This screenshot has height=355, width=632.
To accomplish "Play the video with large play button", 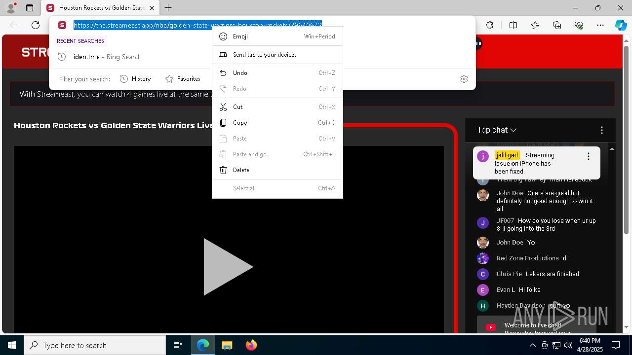I will click(228, 267).
